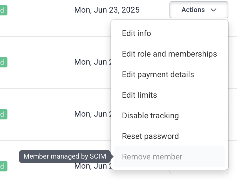Click the greyed-out Remove member option
Screen dimensions: 241x180
152,157
